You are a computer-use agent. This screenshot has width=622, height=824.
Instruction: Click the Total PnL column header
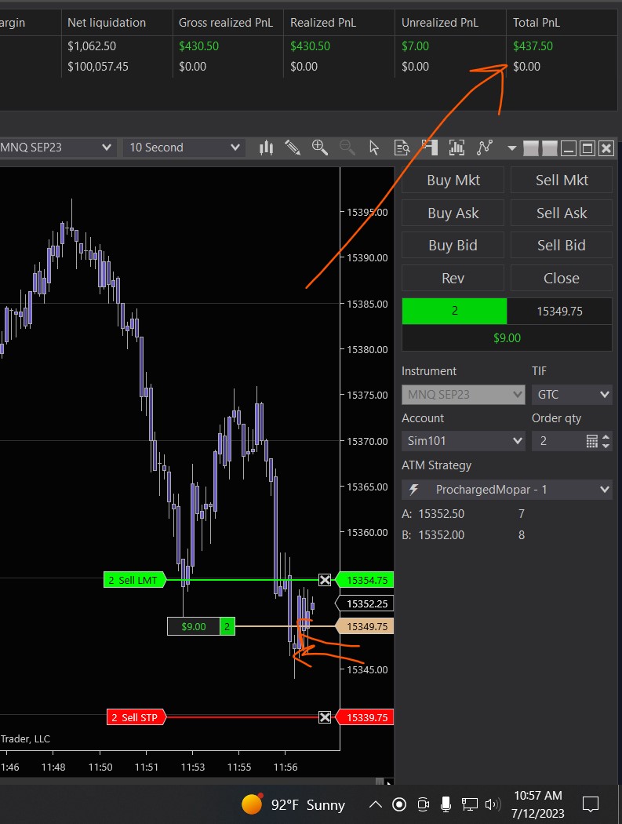point(537,23)
